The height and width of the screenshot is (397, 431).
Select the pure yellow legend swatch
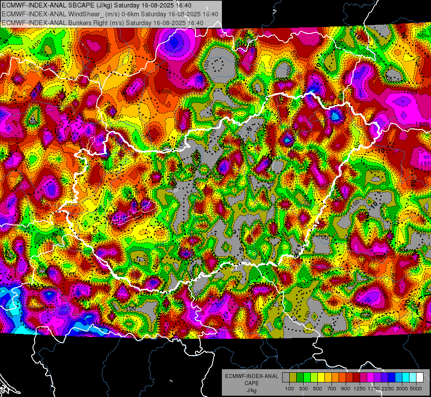click(x=321, y=378)
